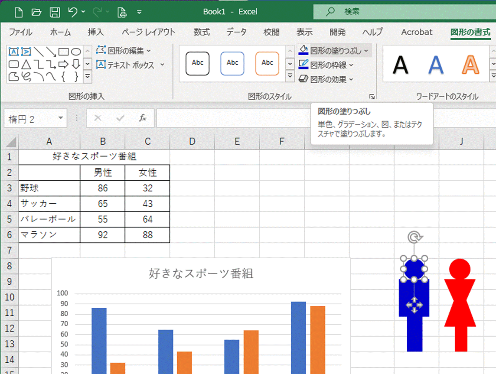496x374 pixels.
Task: Apply the blue WordArt A style
Action: pos(436,65)
